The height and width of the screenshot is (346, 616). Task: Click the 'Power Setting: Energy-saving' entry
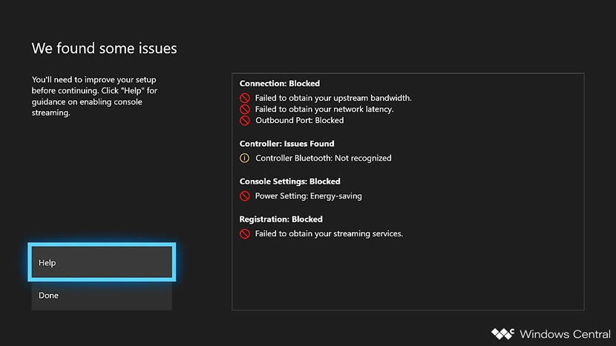(x=308, y=196)
